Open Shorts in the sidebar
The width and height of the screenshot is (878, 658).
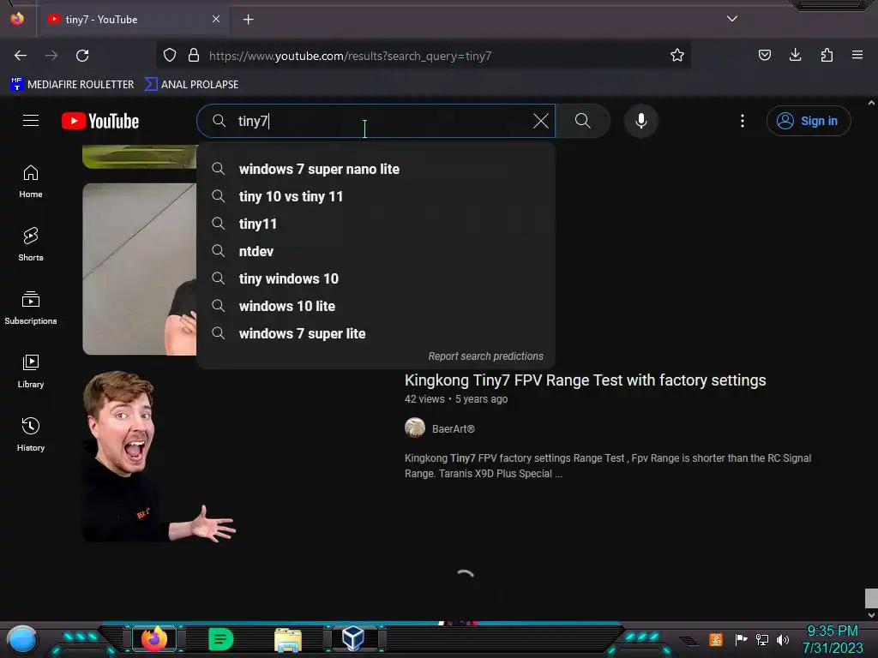click(31, 245)
